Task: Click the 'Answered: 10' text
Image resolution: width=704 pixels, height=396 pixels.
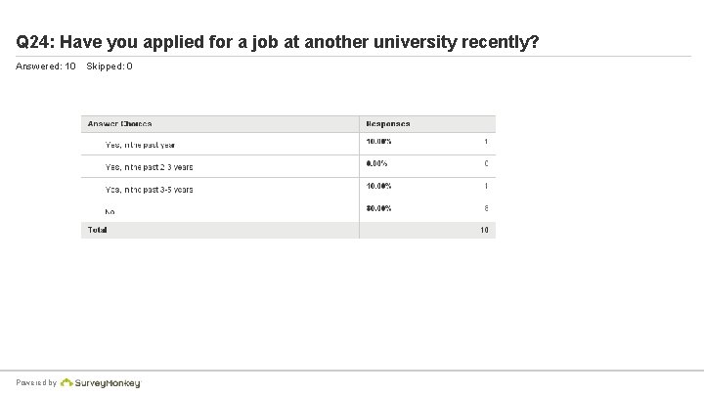Action: tap(46, 66)
